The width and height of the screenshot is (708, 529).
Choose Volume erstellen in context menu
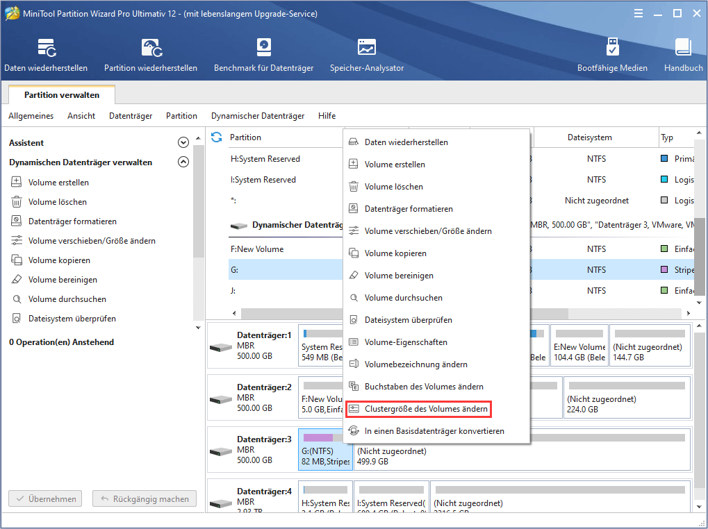pos(436,164)
